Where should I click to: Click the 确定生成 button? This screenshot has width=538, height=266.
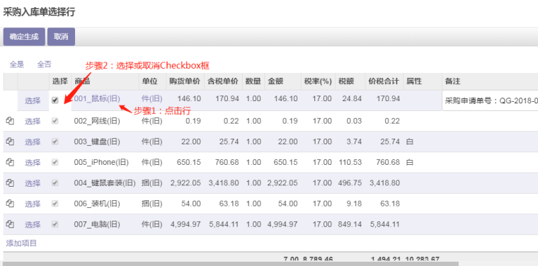pos(24,37)
